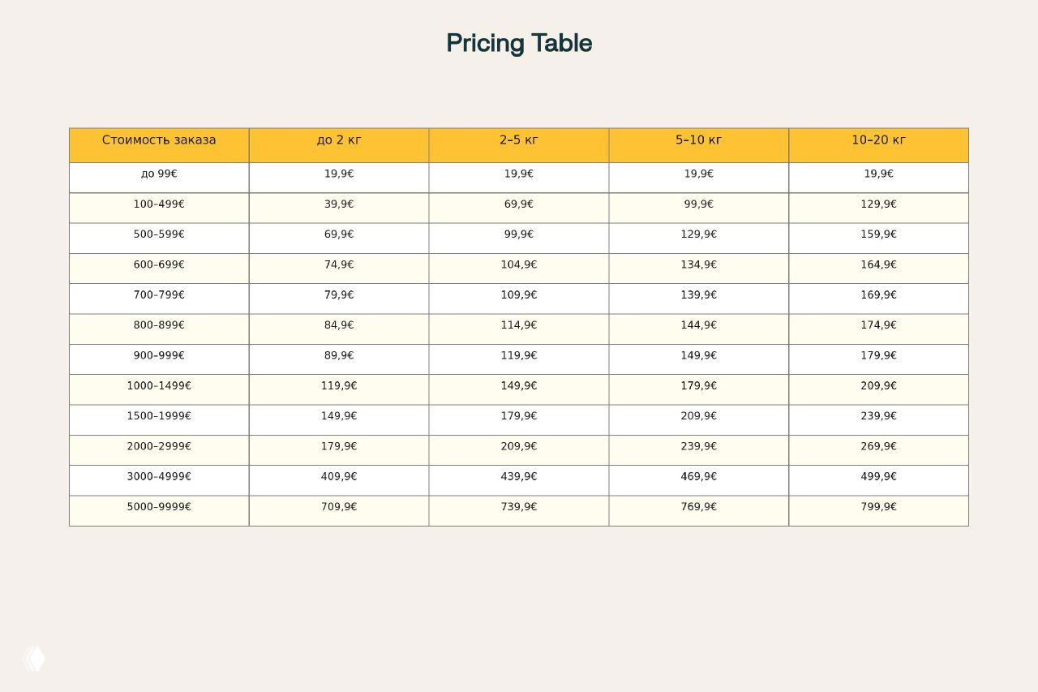This screenshot has height=692, width=1038.
Task: Click the 139,9€ price cell
Action: (698, 295)
